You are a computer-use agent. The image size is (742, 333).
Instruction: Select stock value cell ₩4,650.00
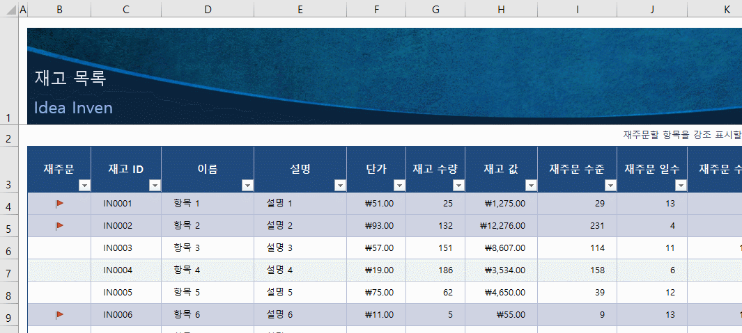501,293
